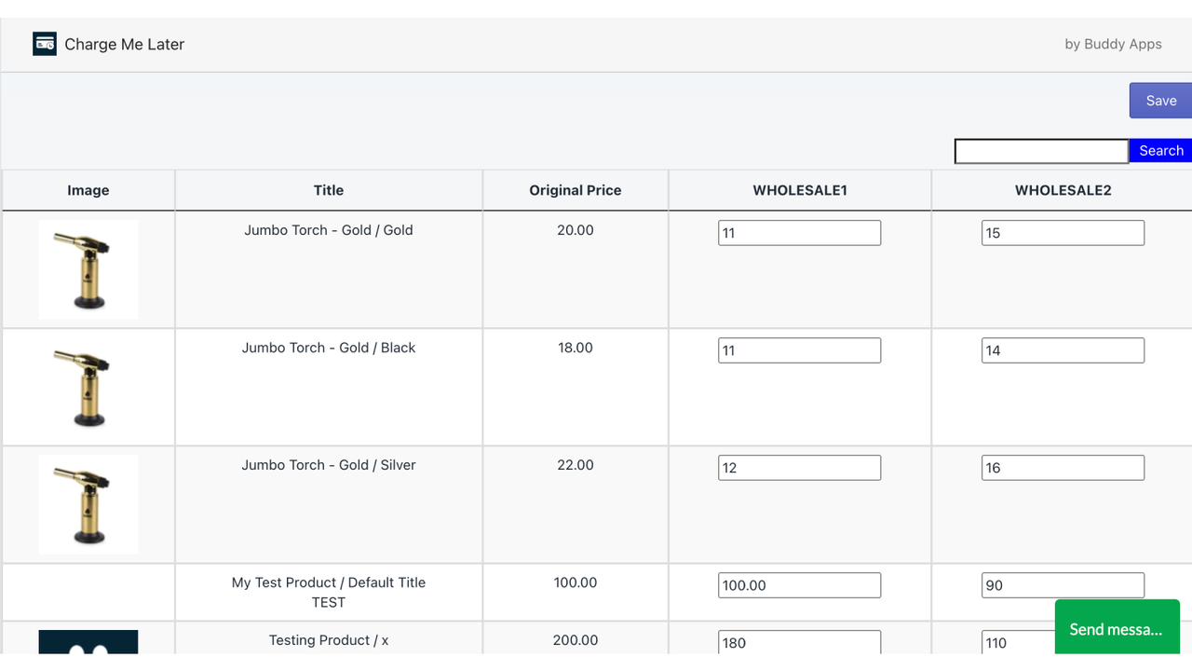The width and height of the screenshot is (1192, 671).
Task: Open the Jumbo Torch Gold / Gold thumbnail
Action: [x=88, y=270]
